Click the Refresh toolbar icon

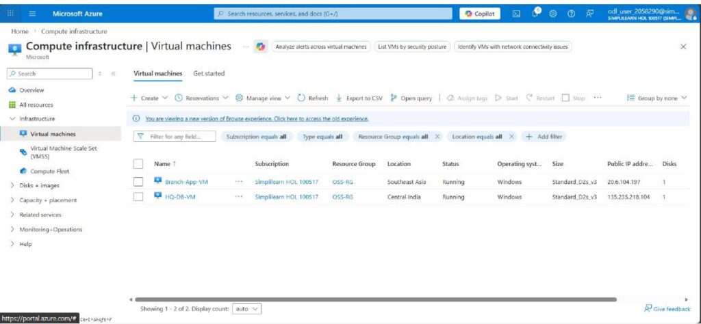(301, 98)
